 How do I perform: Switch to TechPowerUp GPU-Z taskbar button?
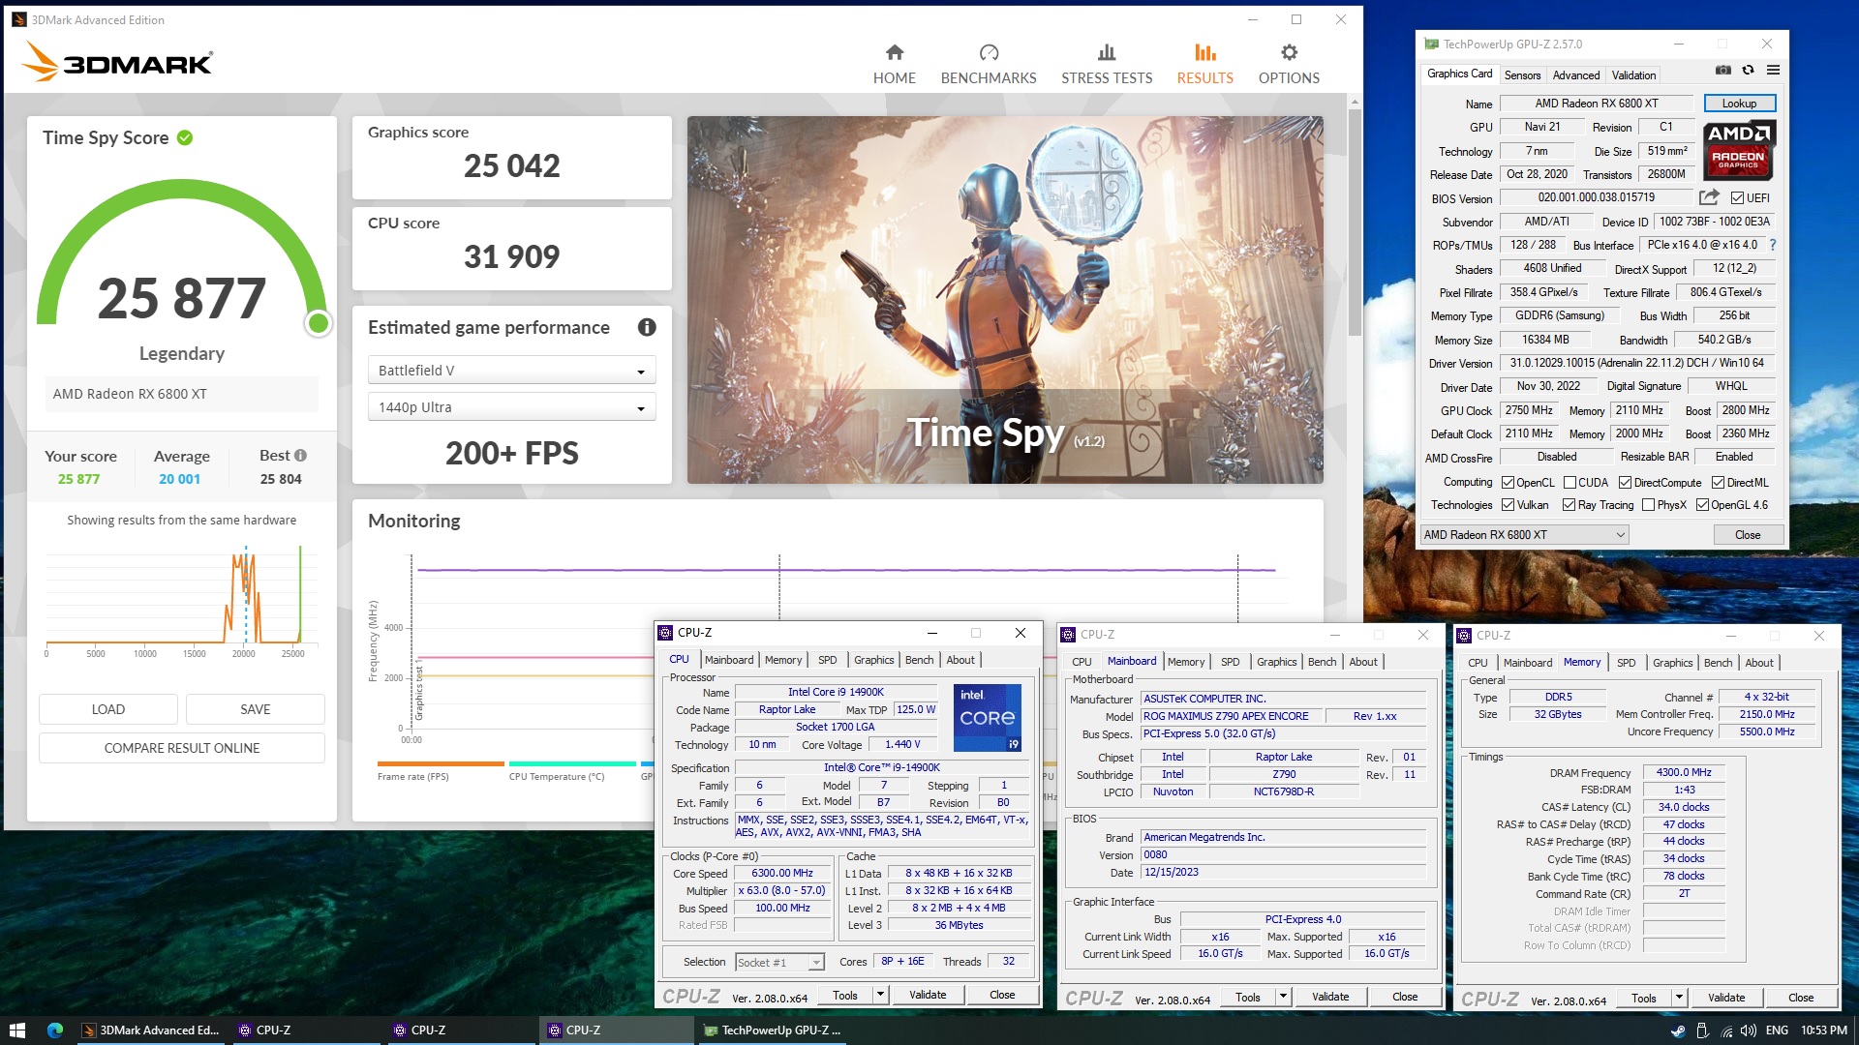pos(773,1030)
